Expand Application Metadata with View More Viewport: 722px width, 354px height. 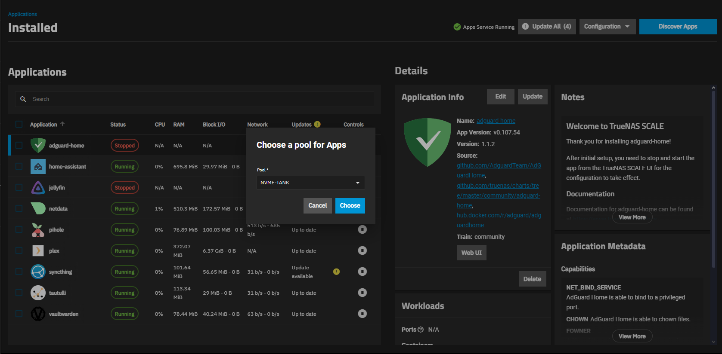[632, 336]
